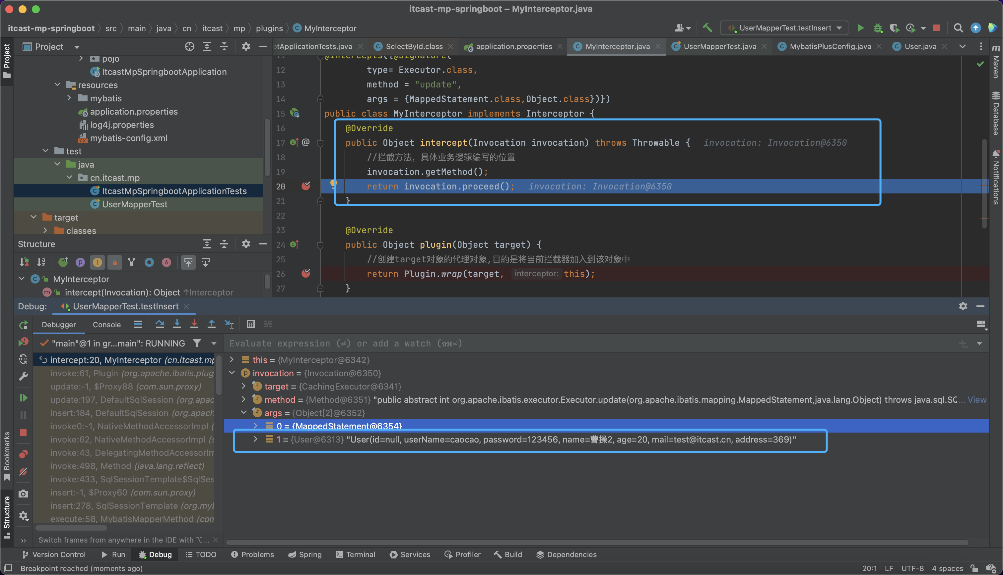Click the View Breakpoints icon
The image size is (1003, 575).
coord(23,454)
